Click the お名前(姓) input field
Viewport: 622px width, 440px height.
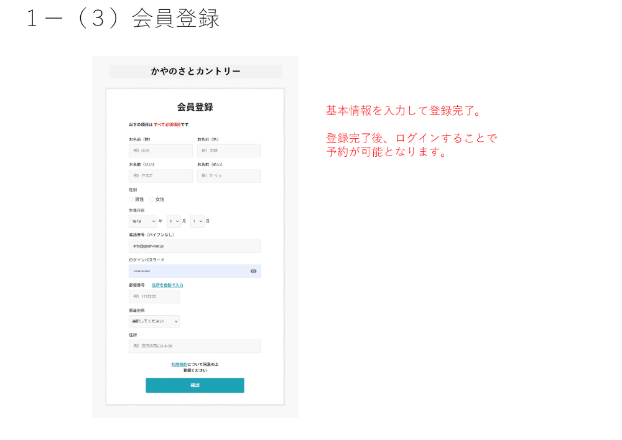(160, 151)
